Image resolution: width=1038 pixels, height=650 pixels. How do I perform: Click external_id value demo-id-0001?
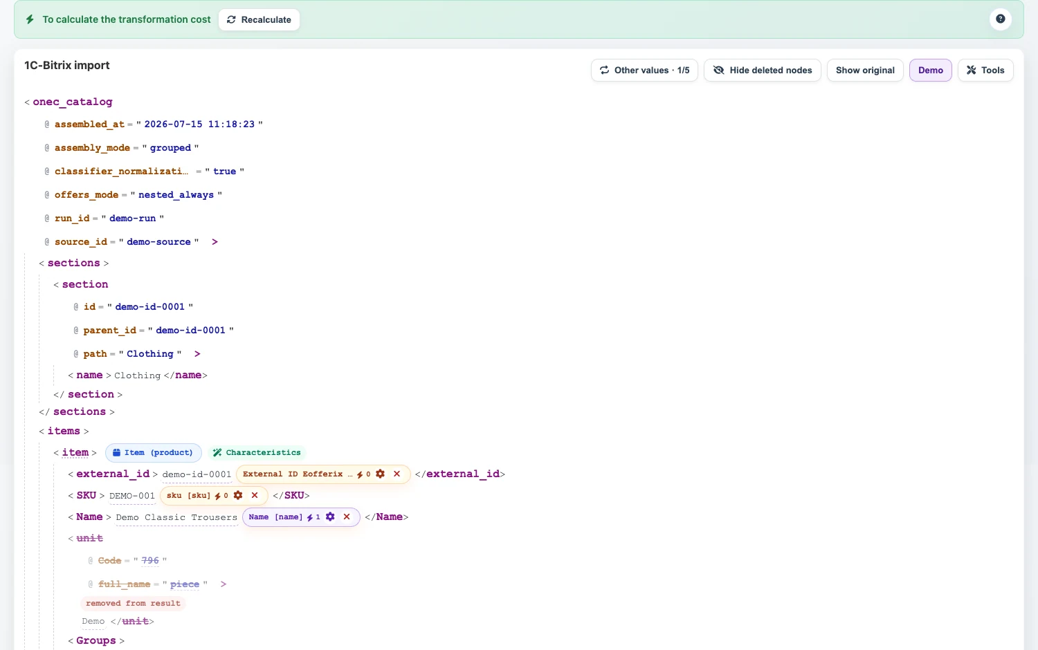pyautogui.click(x=197, y=474)
